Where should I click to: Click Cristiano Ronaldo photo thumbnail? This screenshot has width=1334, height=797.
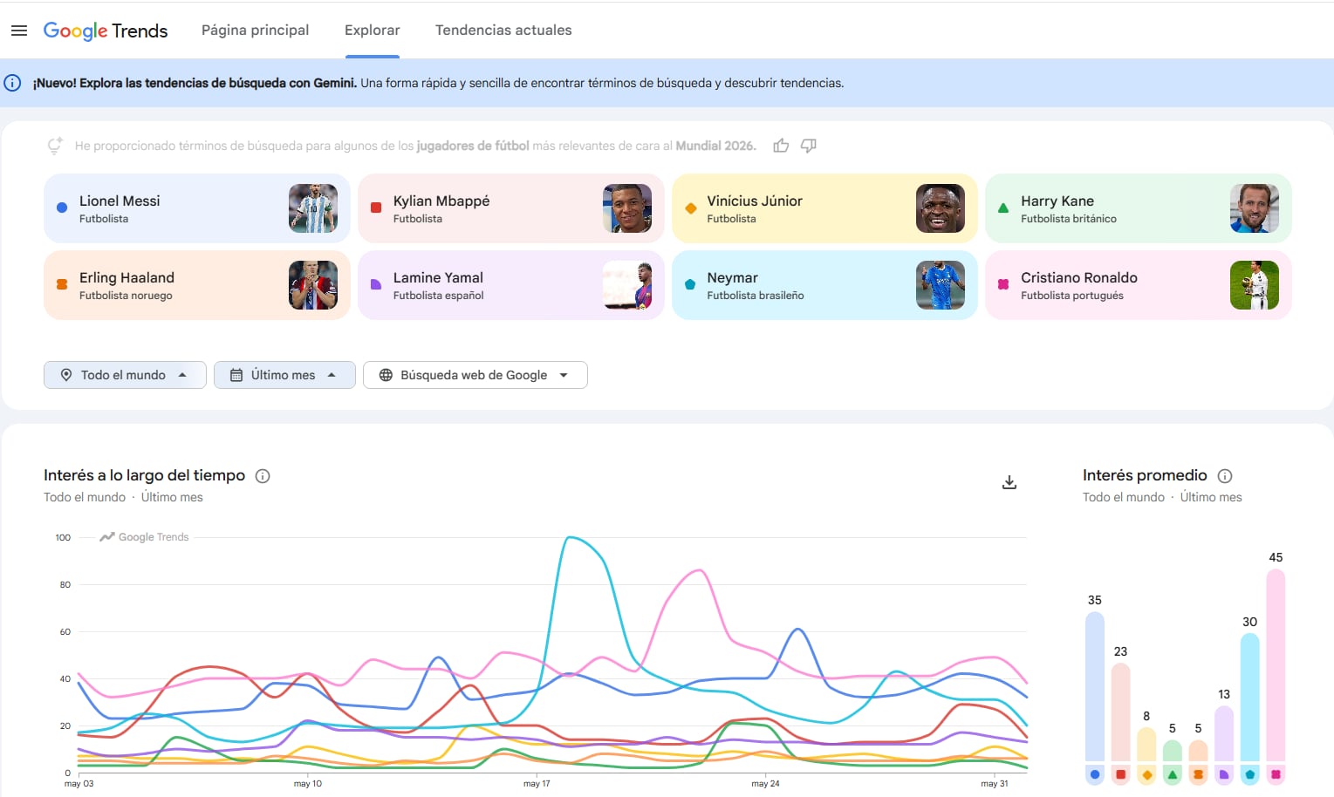coord(1255,285)
